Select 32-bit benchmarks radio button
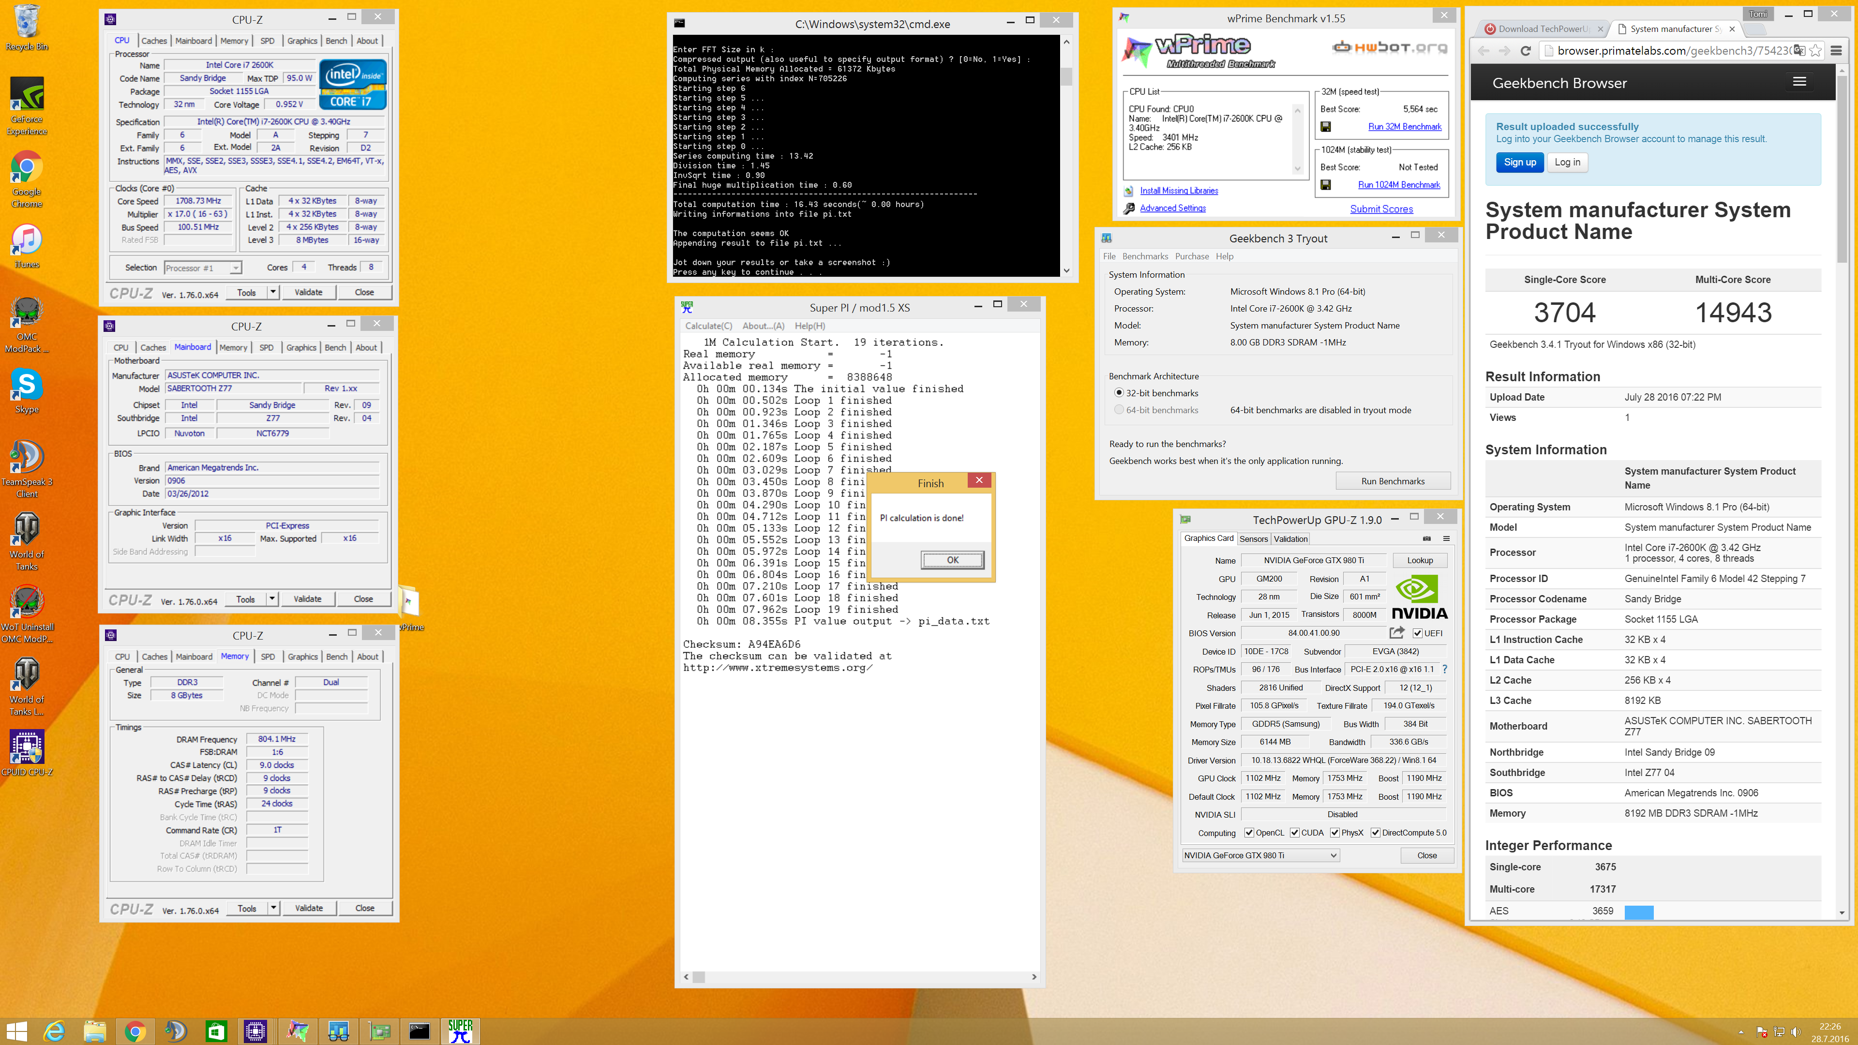 tap(1119, 393)
